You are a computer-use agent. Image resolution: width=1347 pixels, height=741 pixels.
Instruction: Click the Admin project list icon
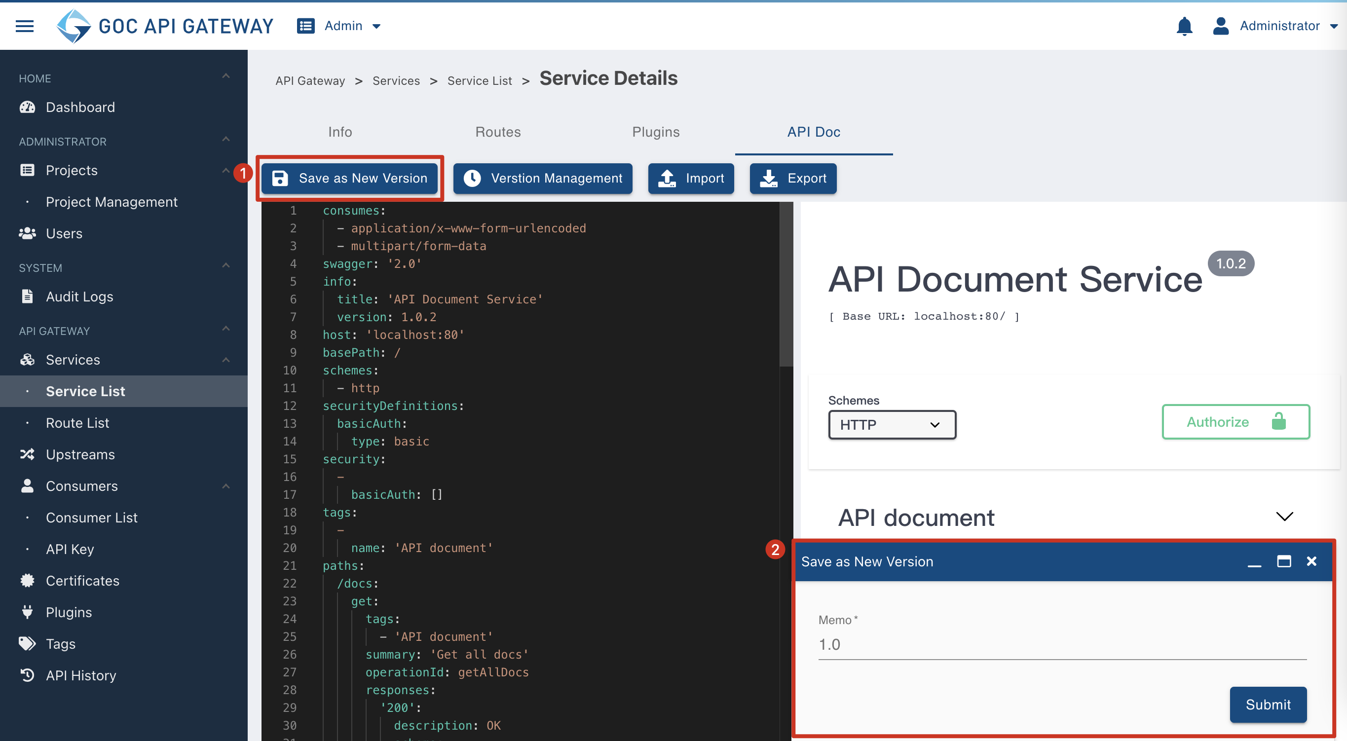coord(305,26)
